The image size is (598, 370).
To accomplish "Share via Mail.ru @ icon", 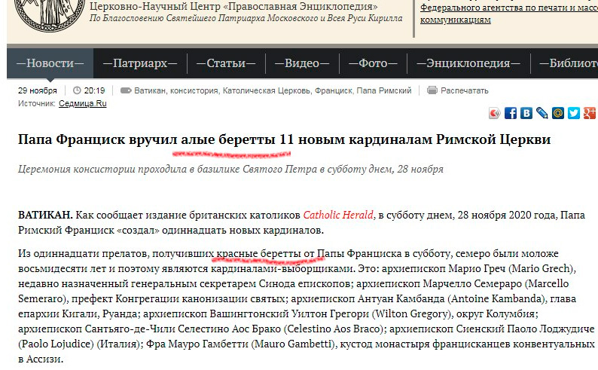I will click(558, 114).
